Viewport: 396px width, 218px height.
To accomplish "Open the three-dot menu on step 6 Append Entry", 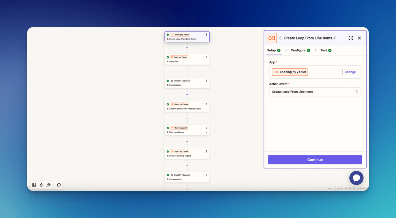I will (x=206, y=104).
